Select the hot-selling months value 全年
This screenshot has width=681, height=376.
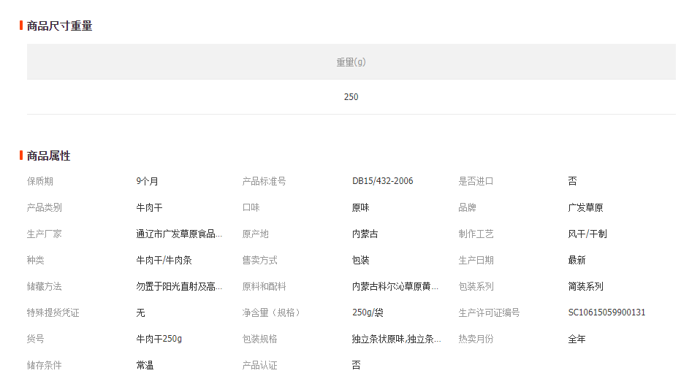tap(577, 339)
